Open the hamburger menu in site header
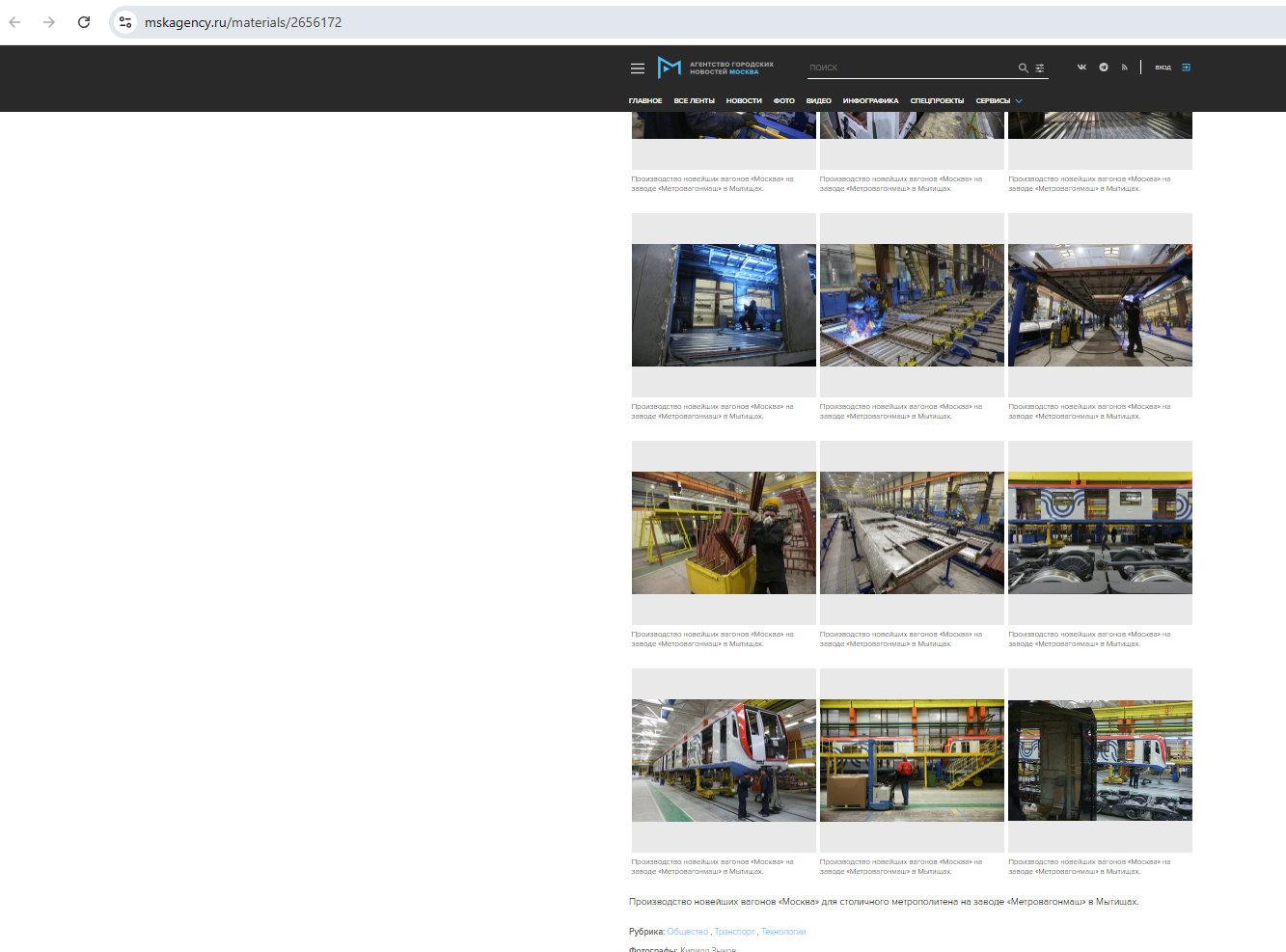The width and height of the screenshot is (1286, 952). point(637,68)
